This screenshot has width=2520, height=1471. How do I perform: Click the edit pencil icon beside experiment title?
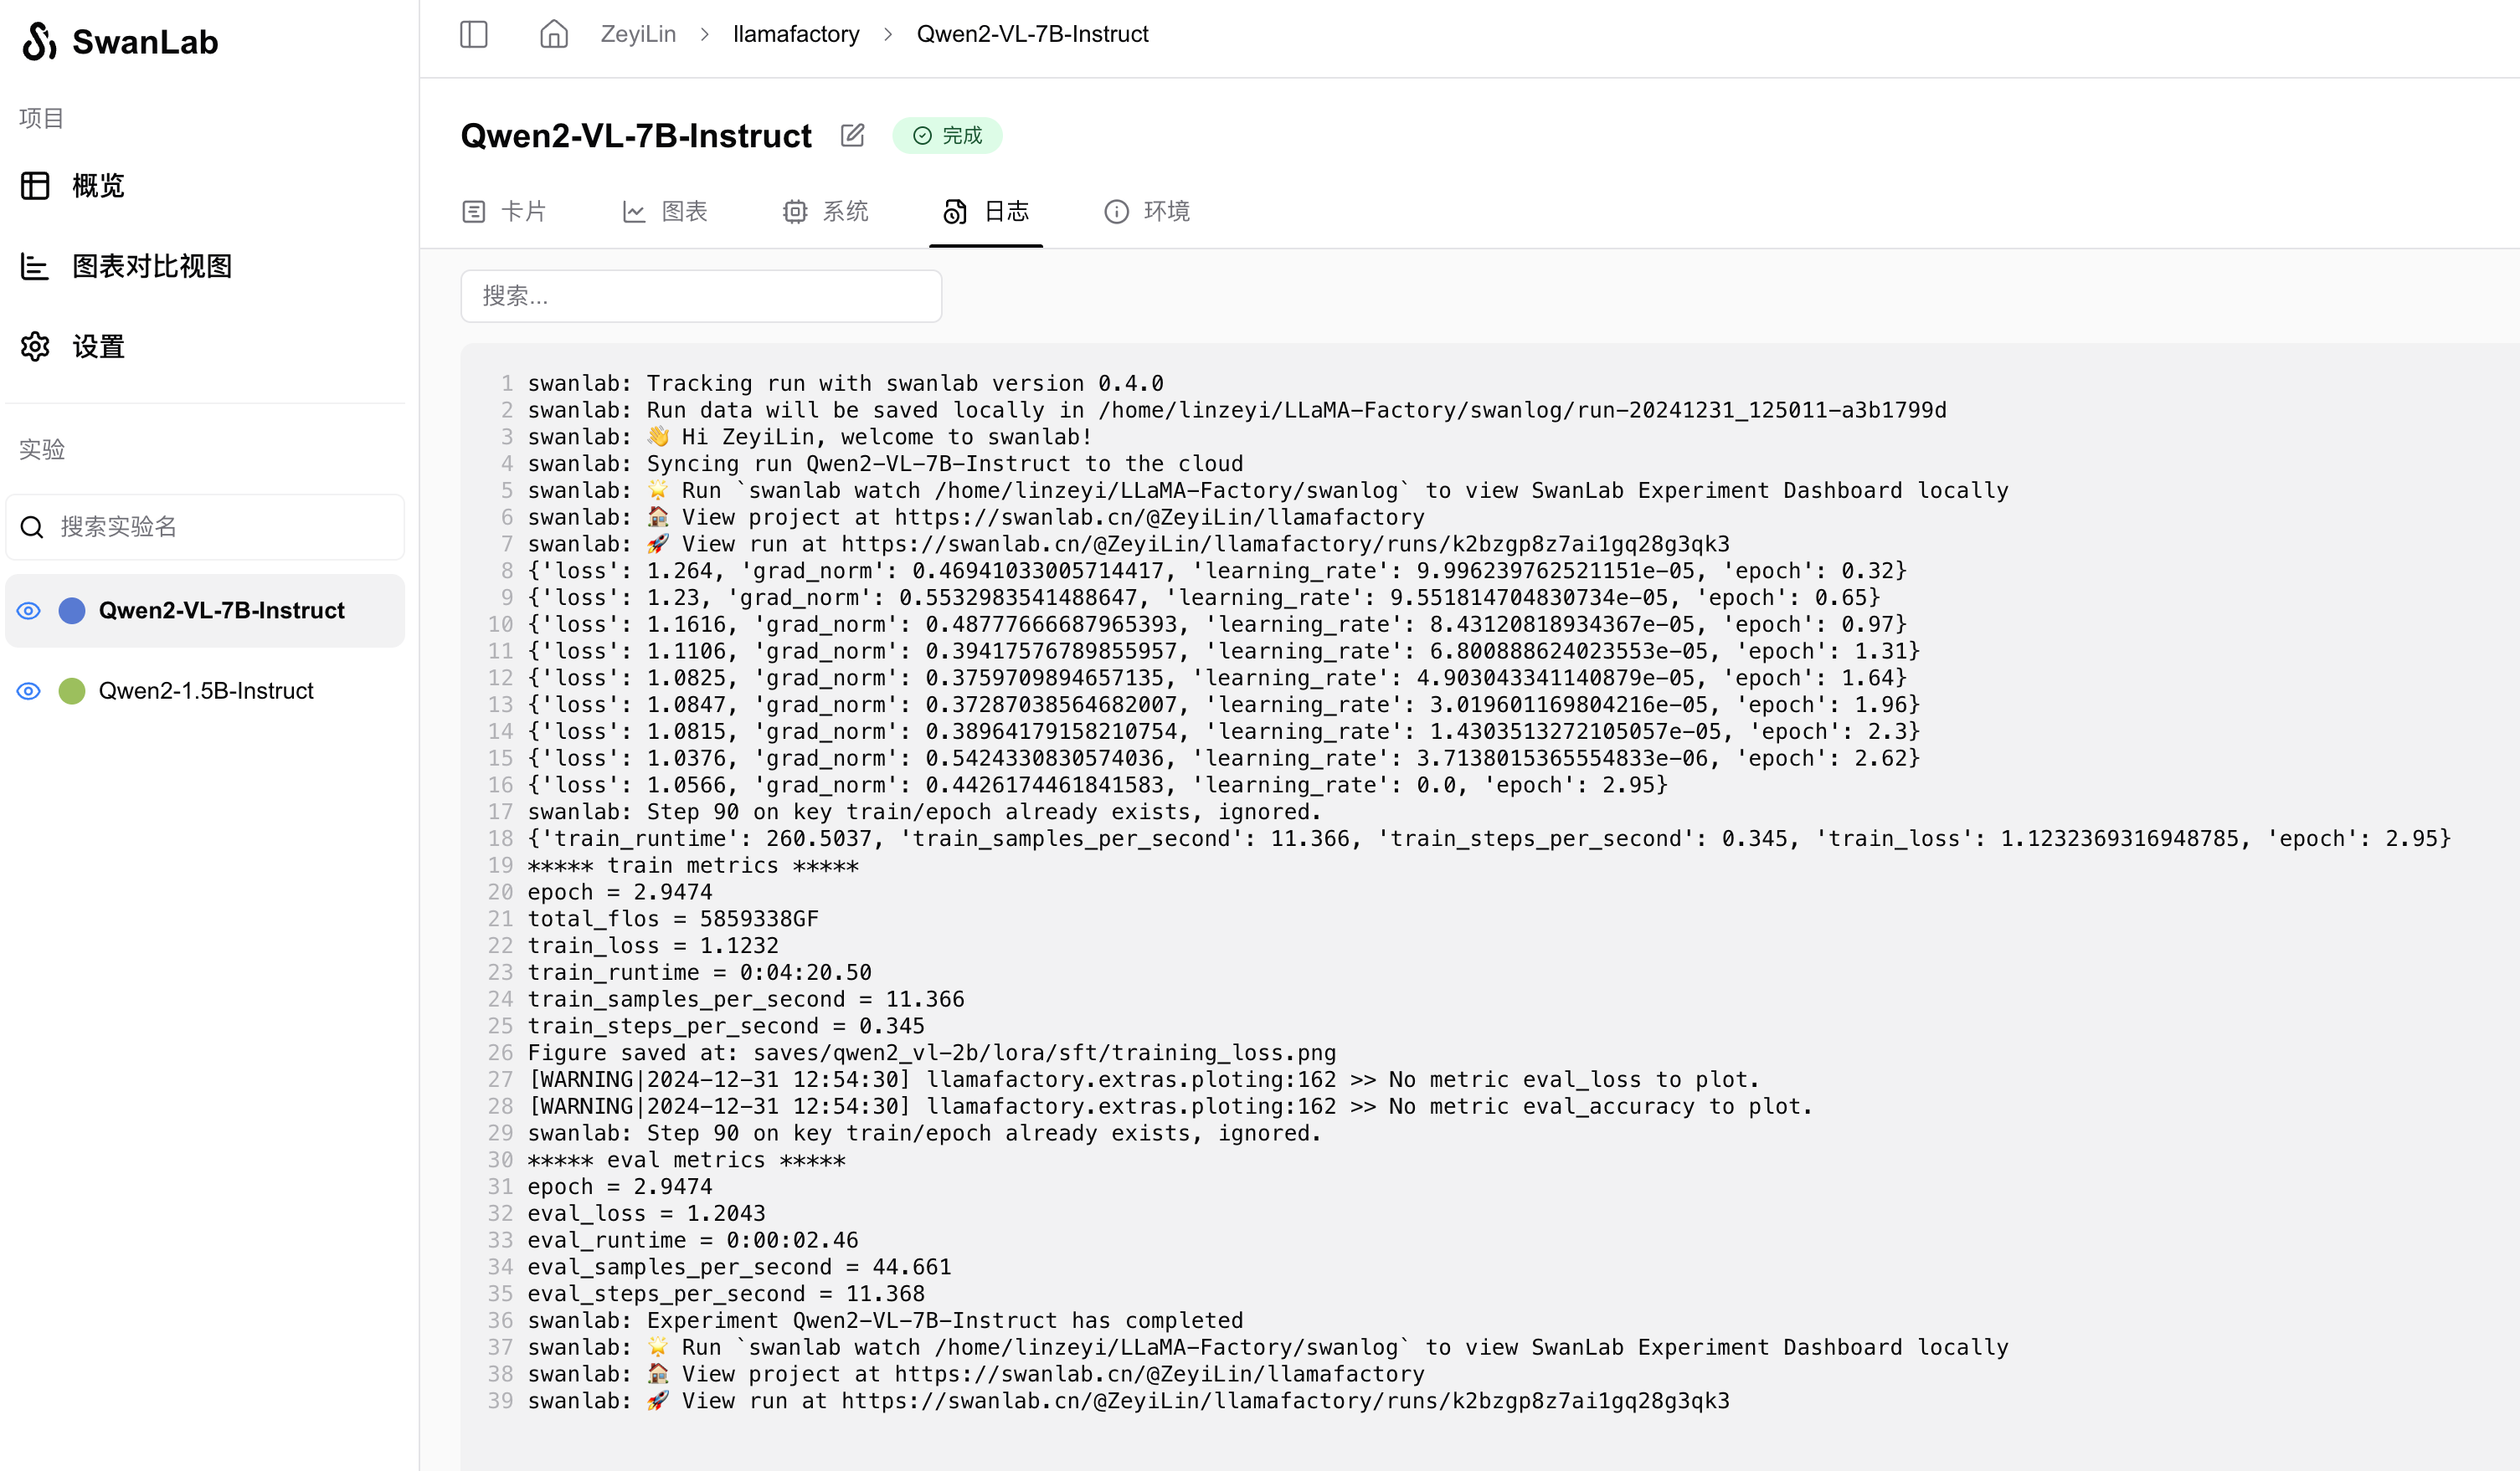[852, 135]
